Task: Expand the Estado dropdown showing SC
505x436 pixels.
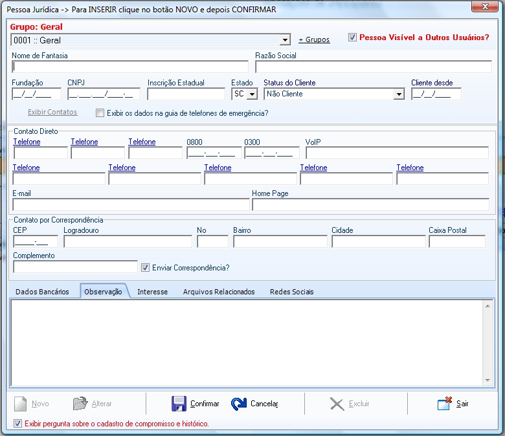Action: pyautogui.click(x=252, y=94)
